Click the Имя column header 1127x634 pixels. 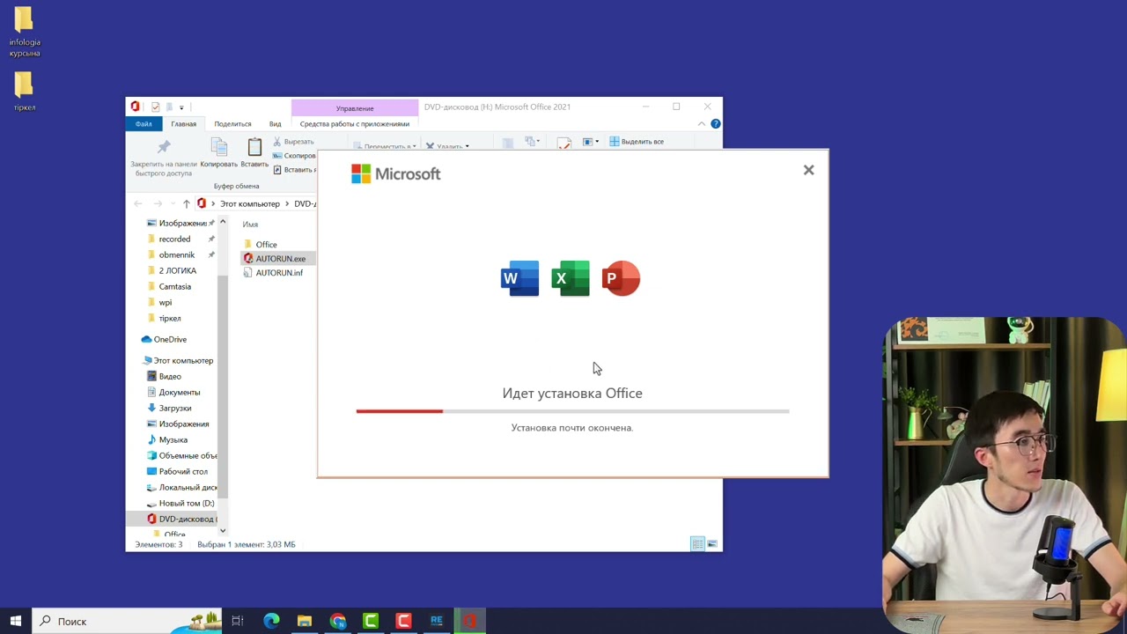250,225
